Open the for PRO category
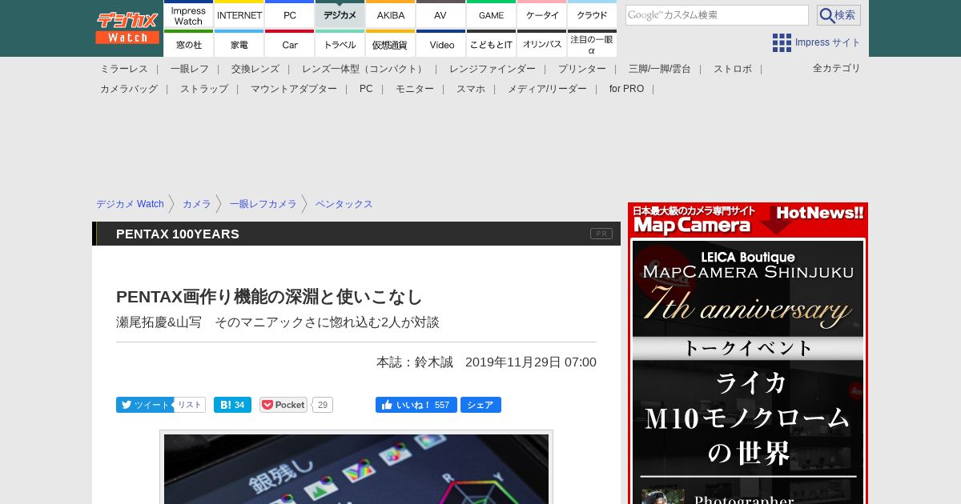The width and height of the screenshot is (961, 504). (x=626, y=89)
